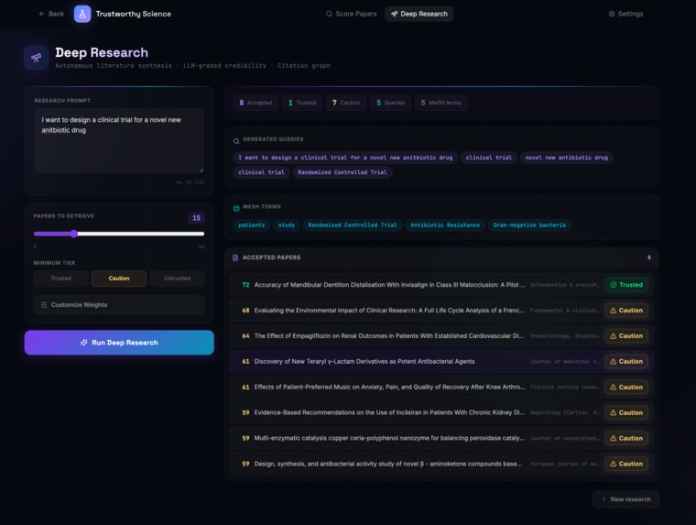Click the 8 Accepted stat chip
The image size is (696, 525).
tap(256, 103)
